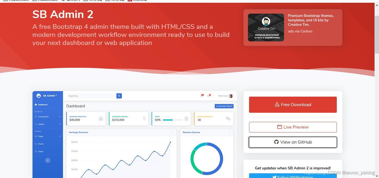Click the blue search magnifier button

(119, 96)
